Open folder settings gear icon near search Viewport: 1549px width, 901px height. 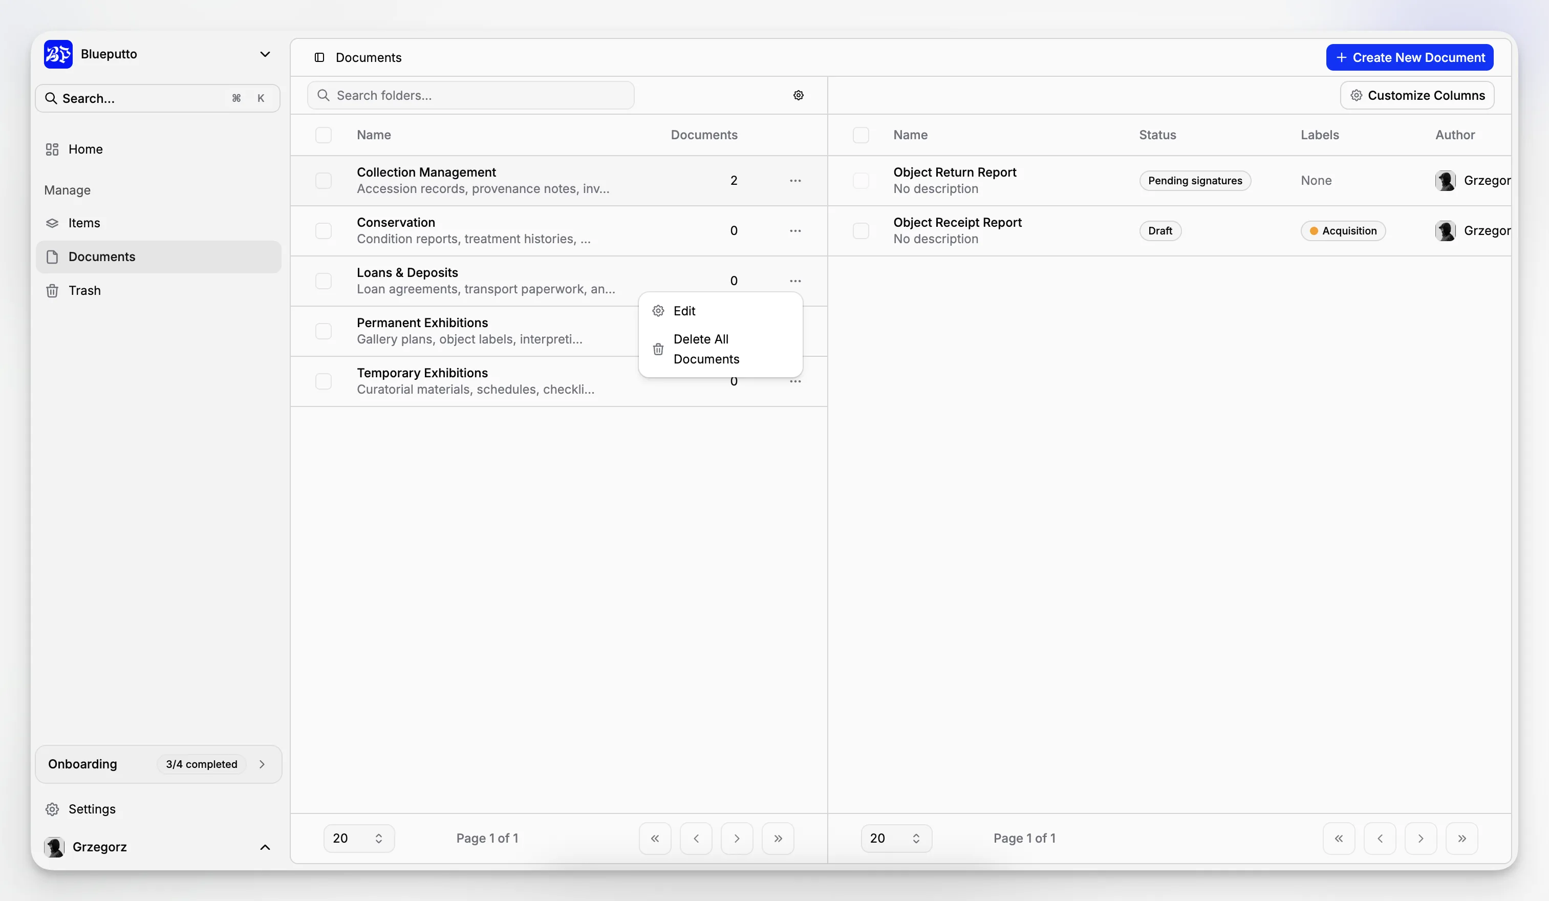[798, 95]
